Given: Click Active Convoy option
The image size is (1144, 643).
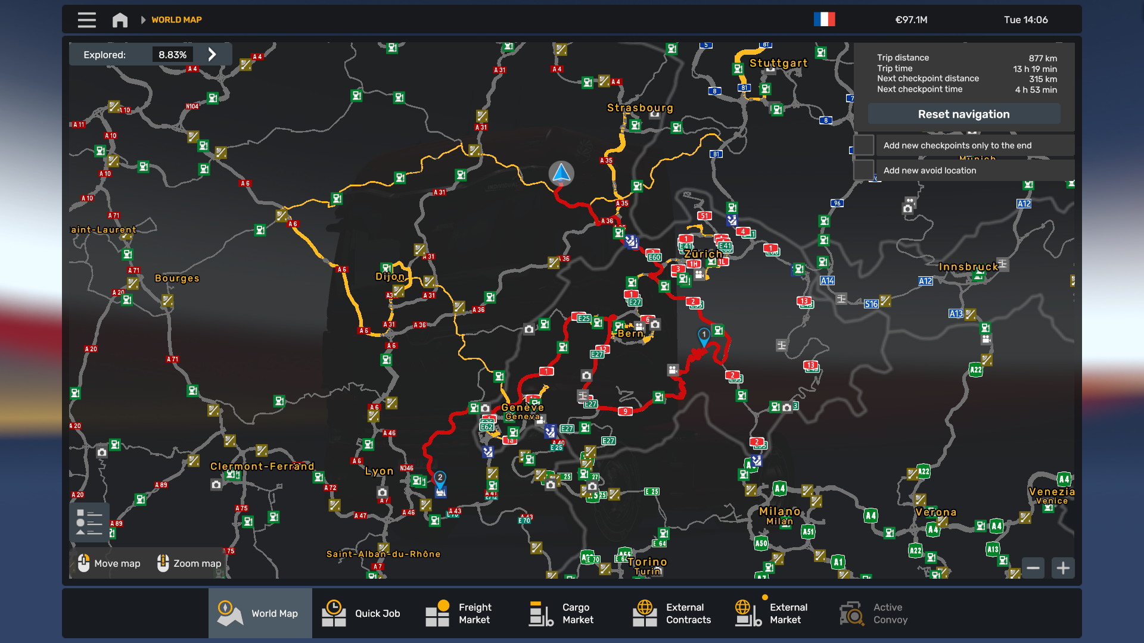Looking at the screenshot, I should (x=875, y=613).
